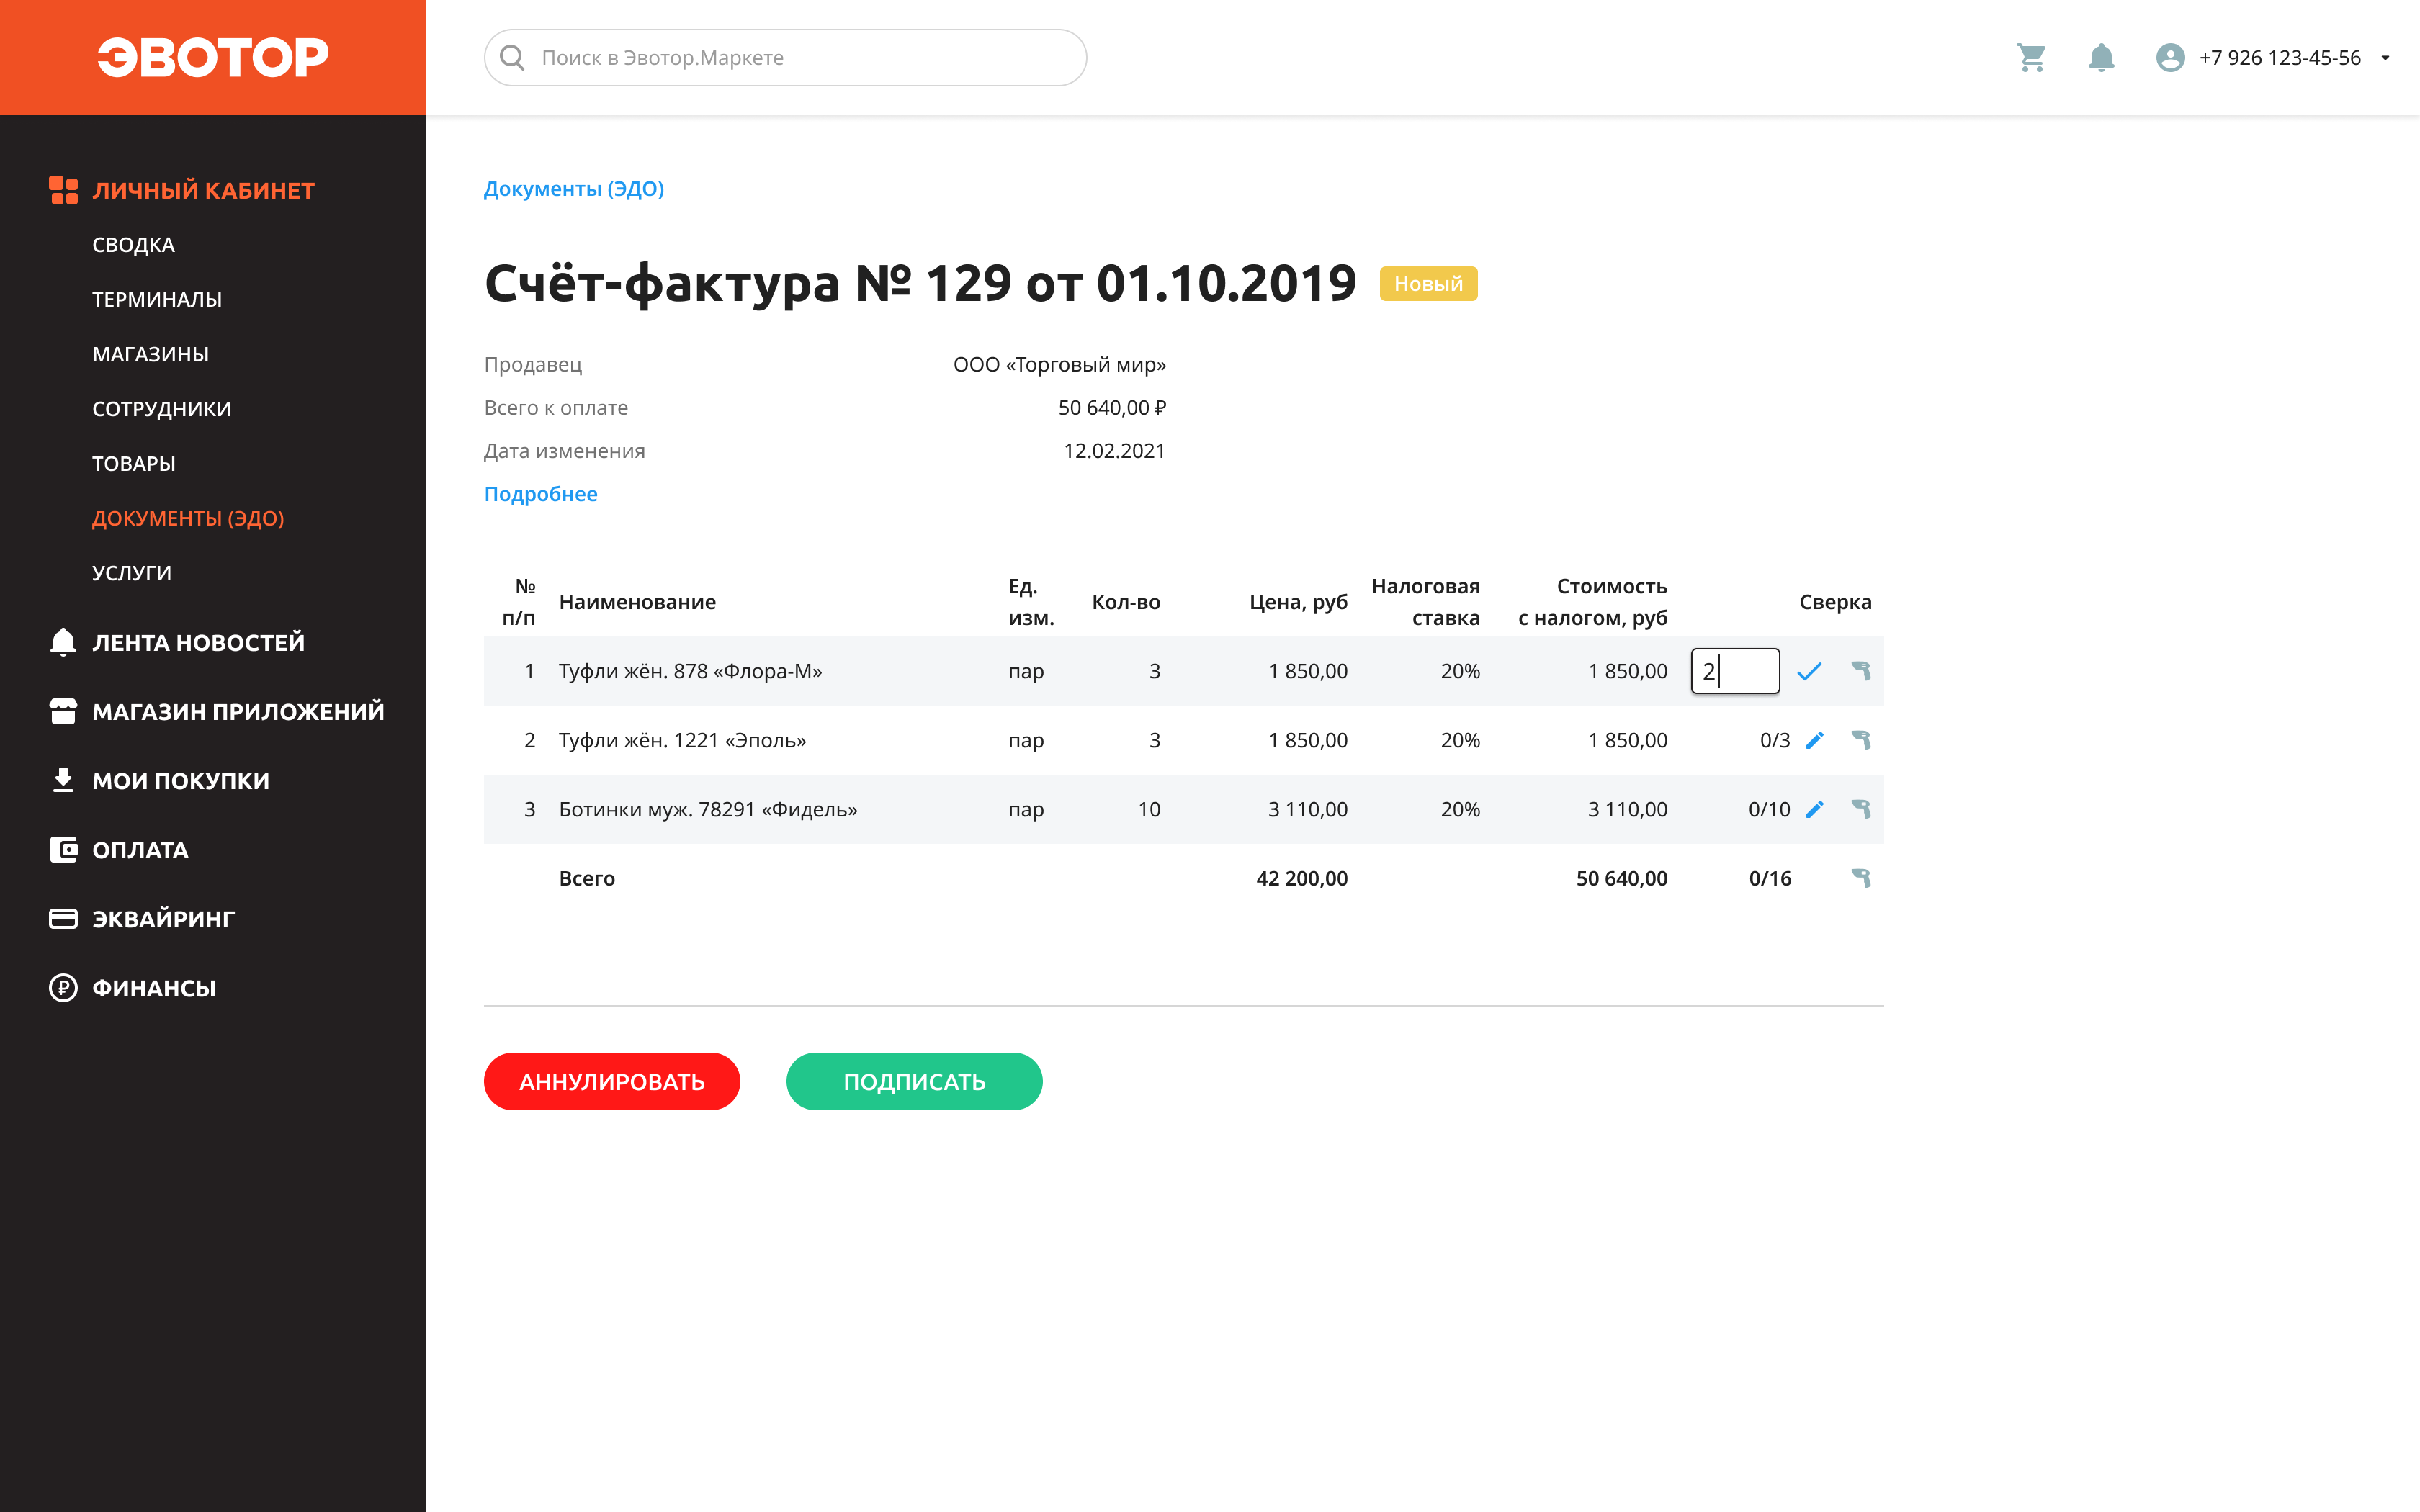This screenshot has width=2420, height=1512.
Task: Open Магазины in the sidebar
Action: pos(150,354)
